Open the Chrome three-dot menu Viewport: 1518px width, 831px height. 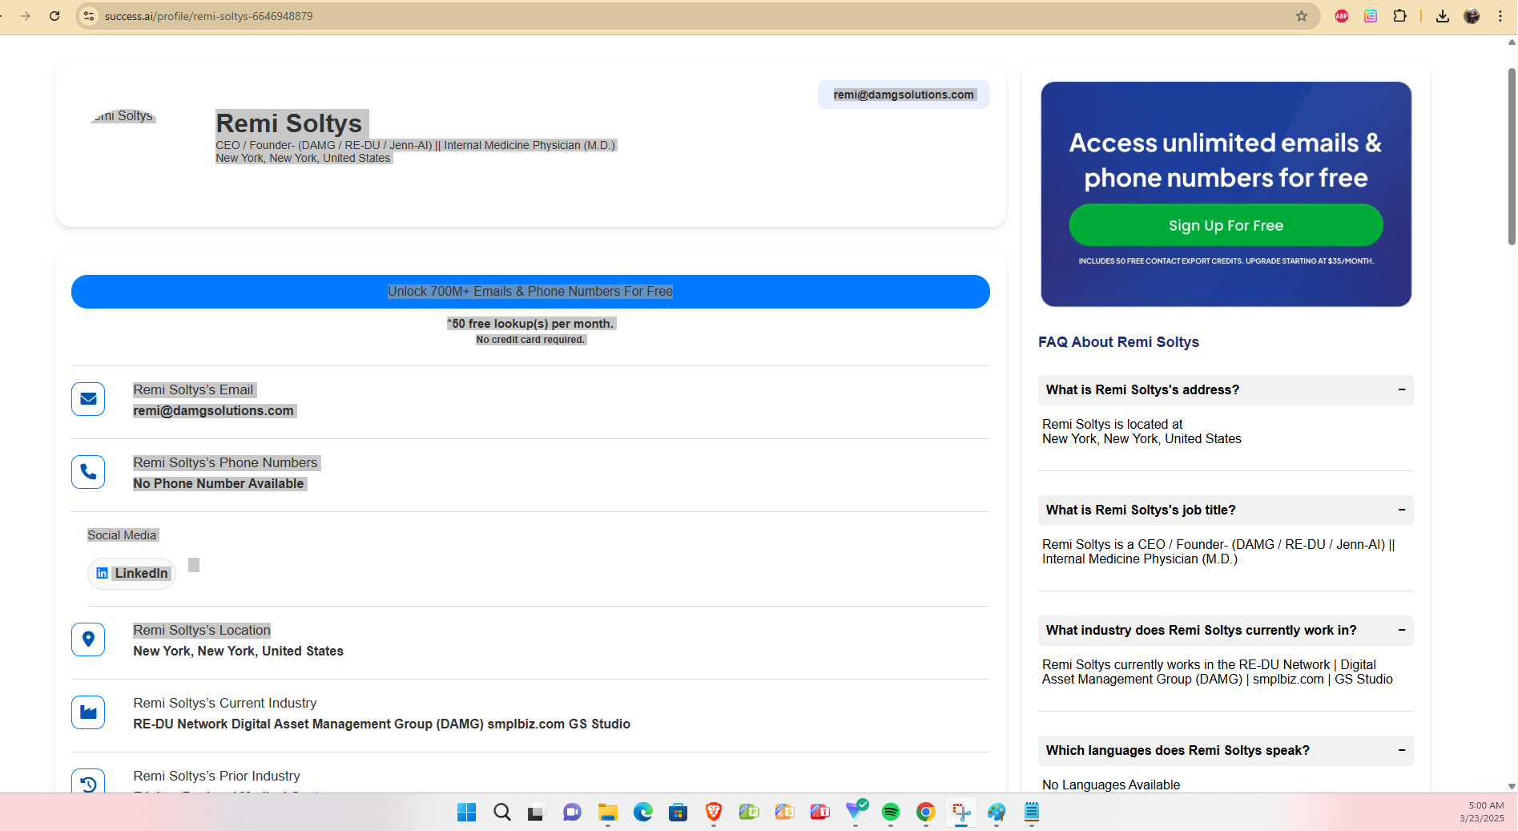click(1500, 16)
